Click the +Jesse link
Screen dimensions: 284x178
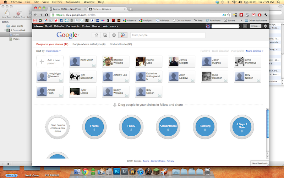pos(38,26)
